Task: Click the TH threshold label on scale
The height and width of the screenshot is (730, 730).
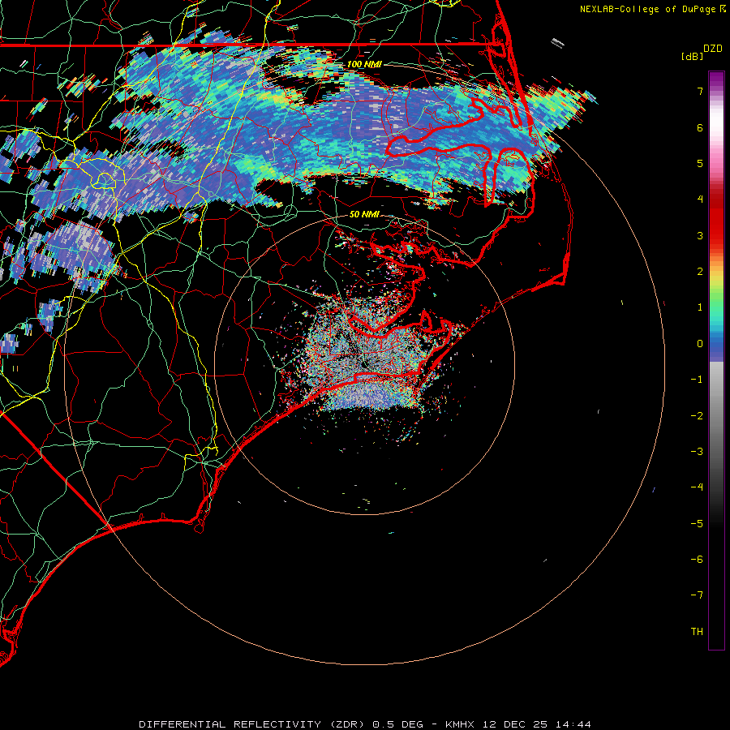Action: [697, 632]
